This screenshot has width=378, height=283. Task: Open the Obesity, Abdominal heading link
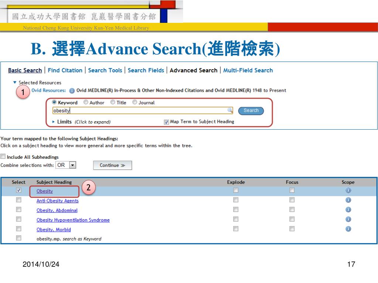coord(57,210)
